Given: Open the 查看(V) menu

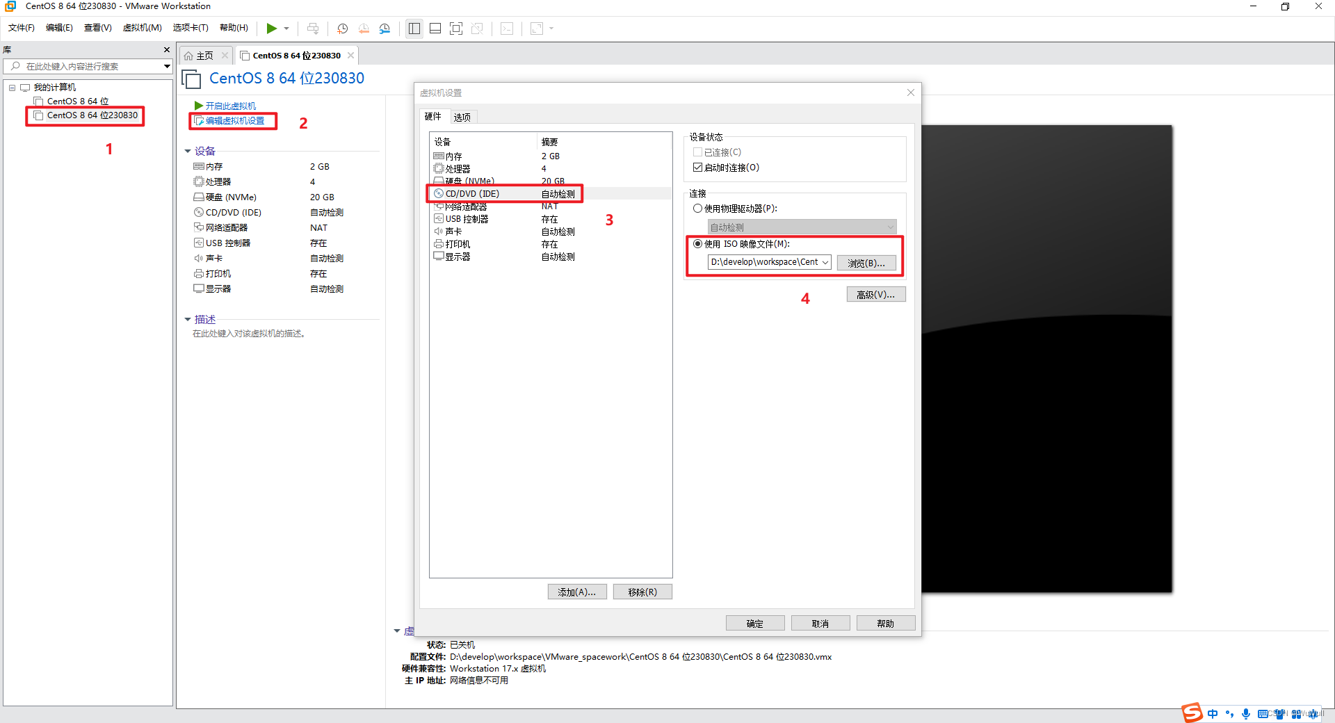Looking at the screenshot, I should pos(98,28).
